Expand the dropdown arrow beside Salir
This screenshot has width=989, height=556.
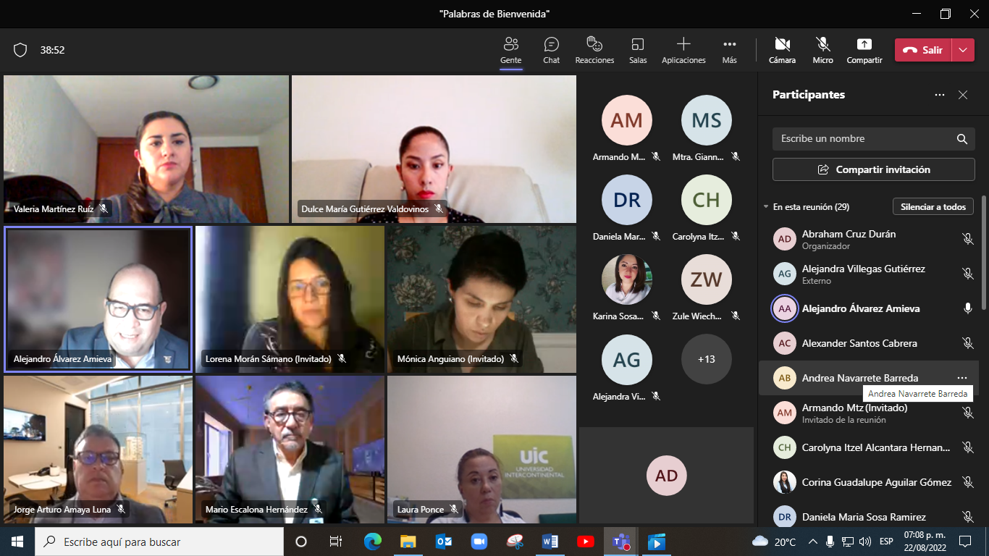[x=963, y=50]
